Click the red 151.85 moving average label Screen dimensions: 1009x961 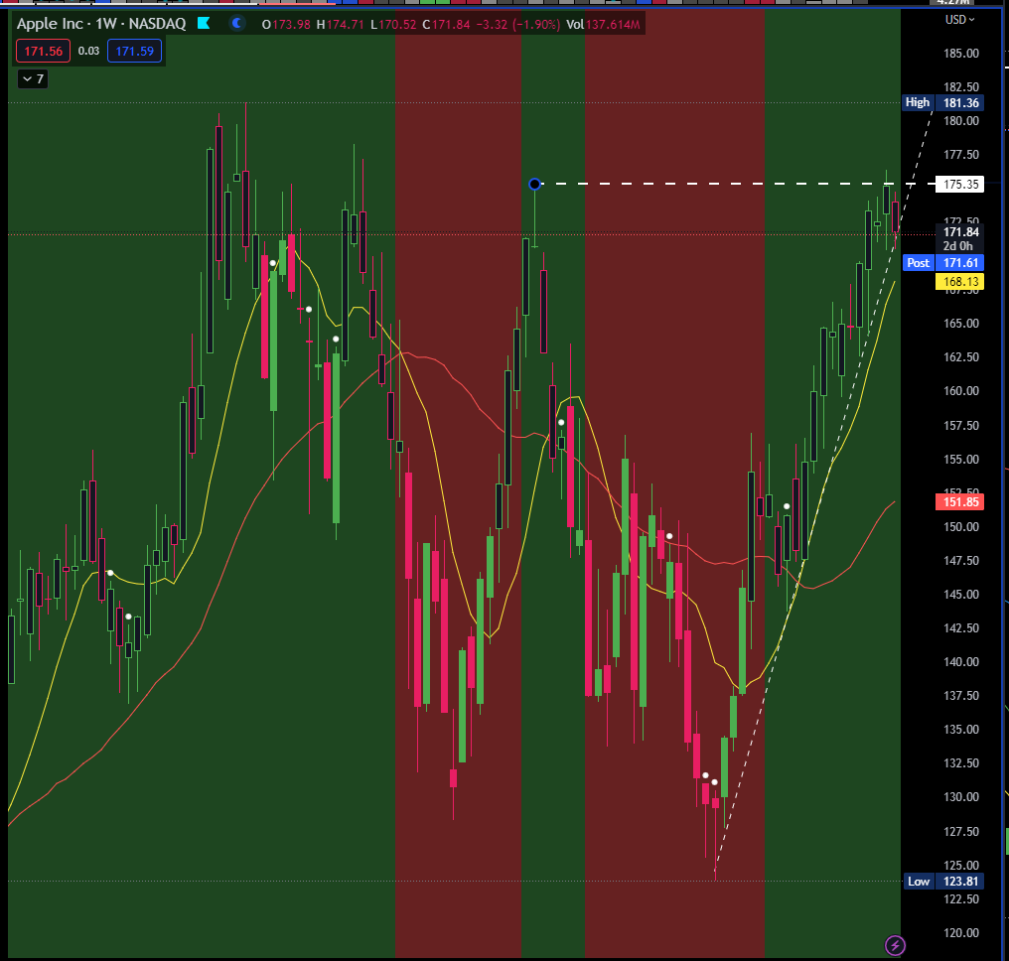point(959,501)
